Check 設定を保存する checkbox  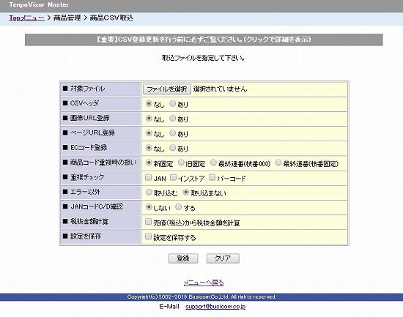(148, 236)
